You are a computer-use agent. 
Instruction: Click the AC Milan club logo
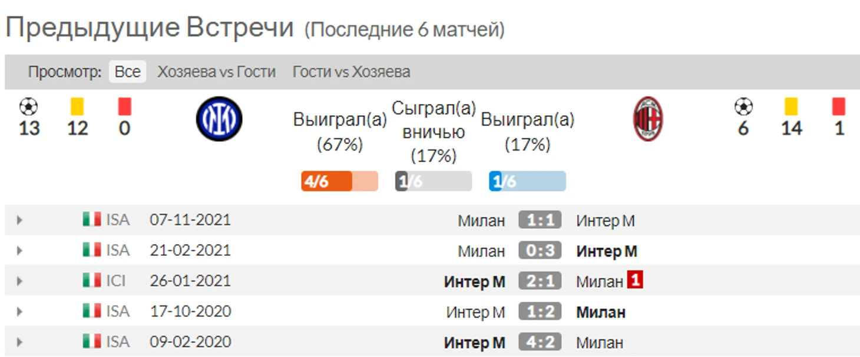coord(648,119)
